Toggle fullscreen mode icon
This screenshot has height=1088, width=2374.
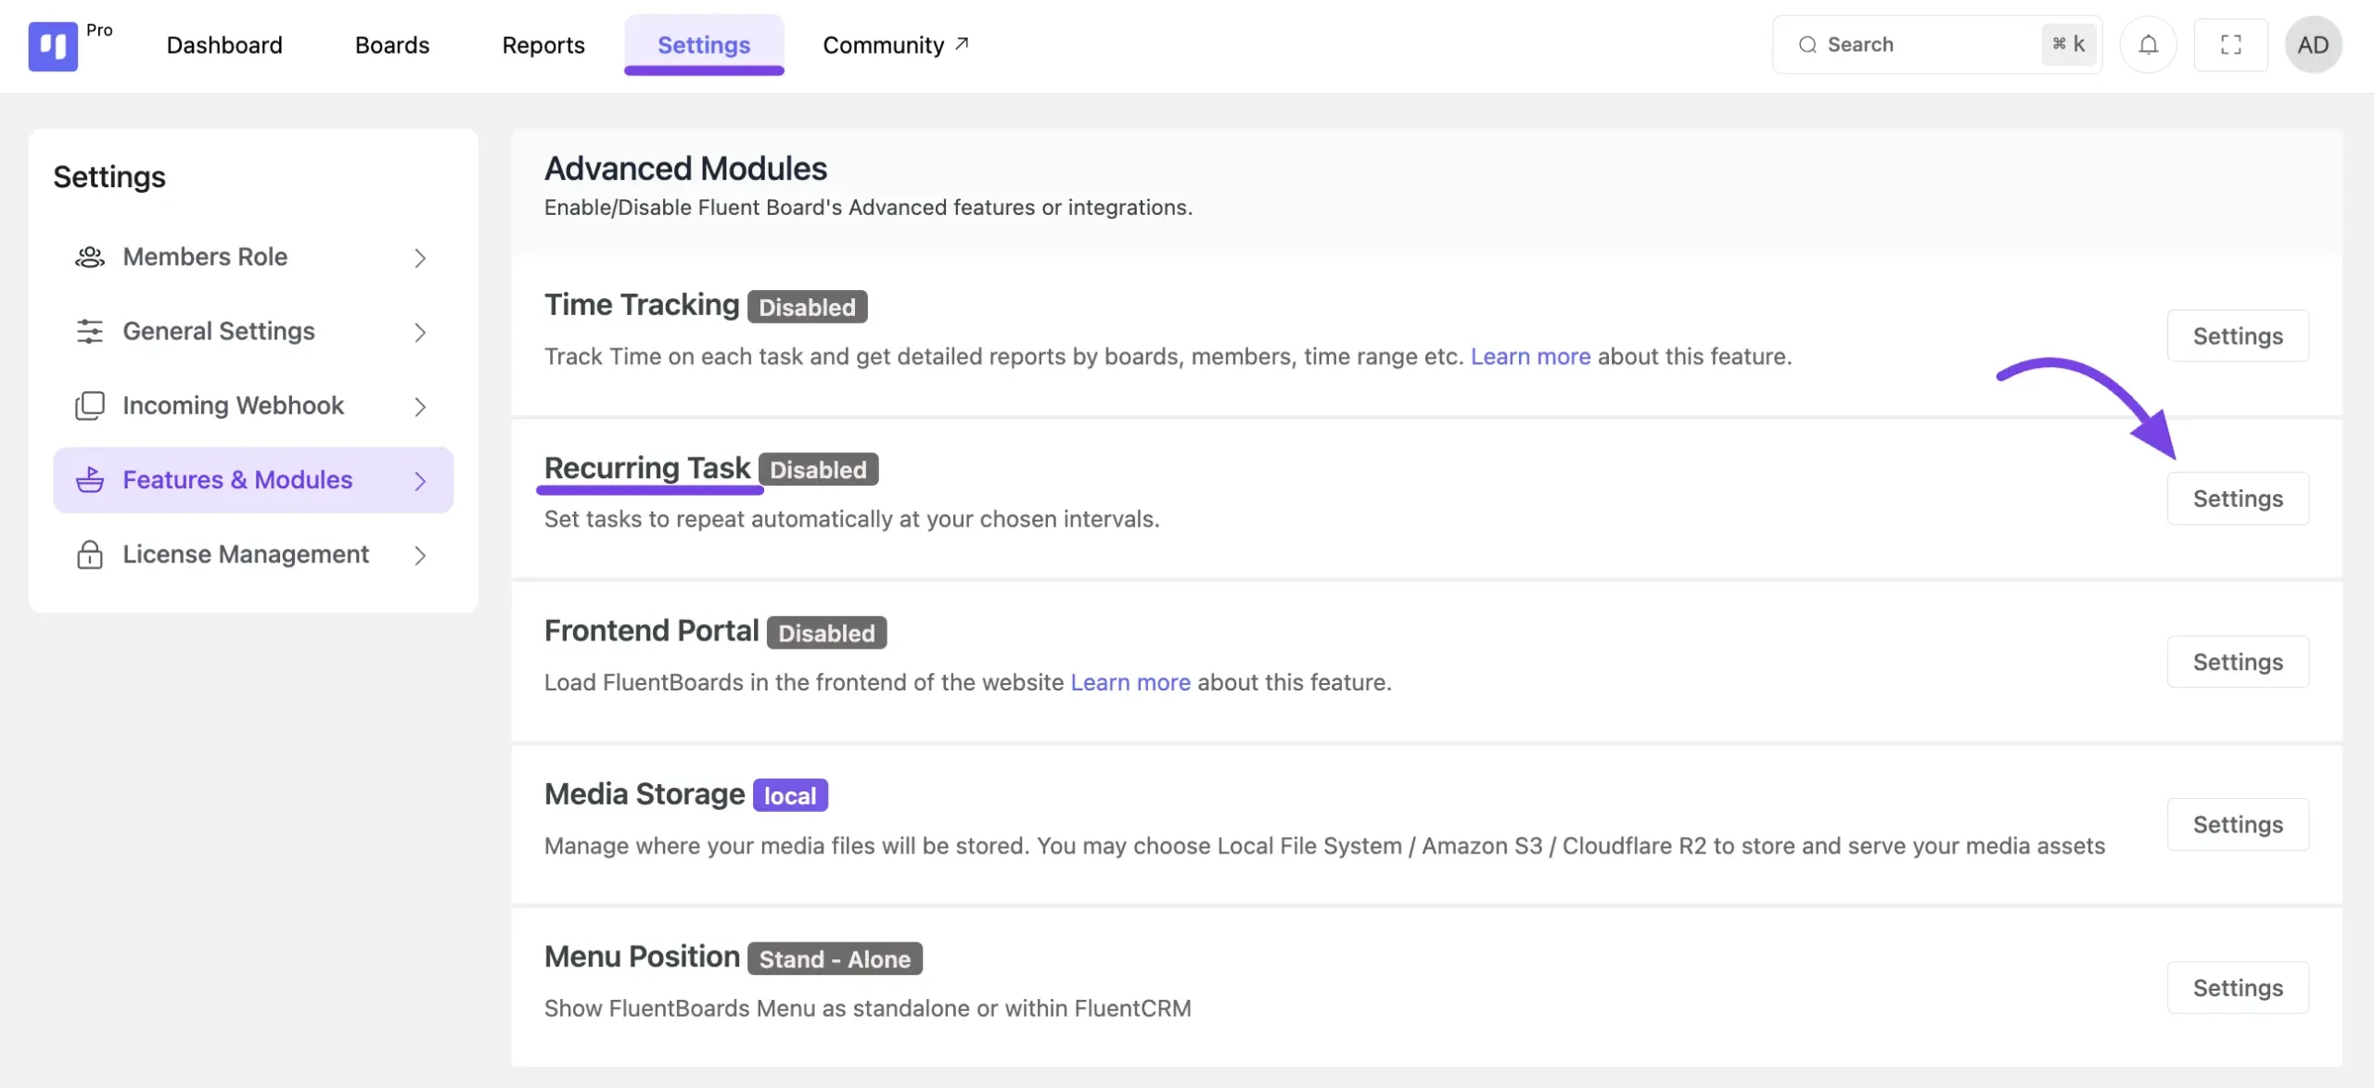2230,44
